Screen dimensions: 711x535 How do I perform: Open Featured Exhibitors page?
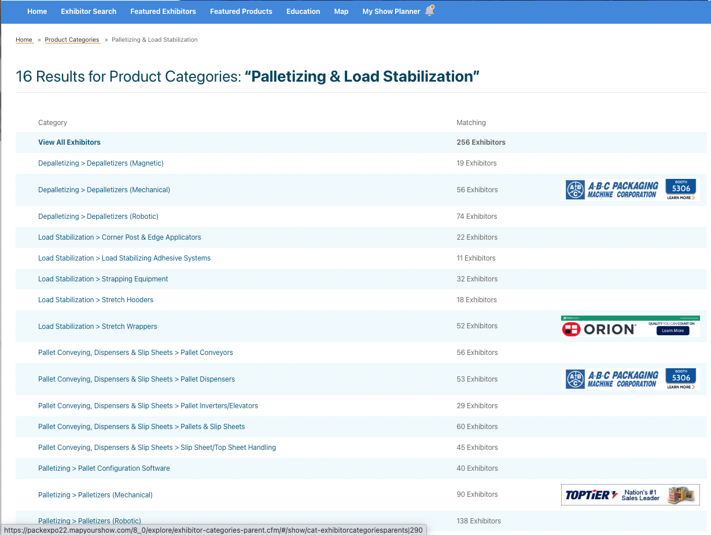click(x=163, y=11)
